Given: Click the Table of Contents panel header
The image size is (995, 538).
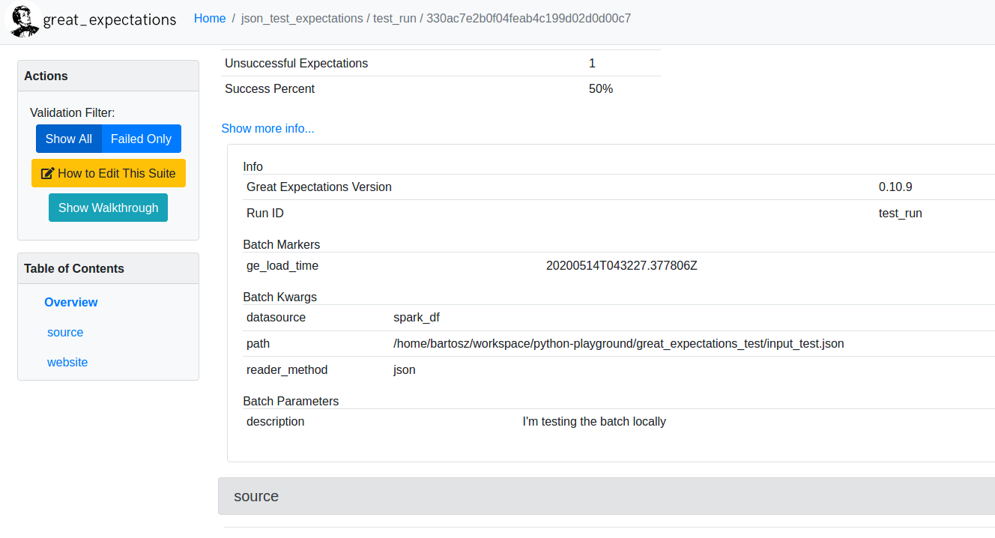Looking at the screenshot, I should pos(108,268).
